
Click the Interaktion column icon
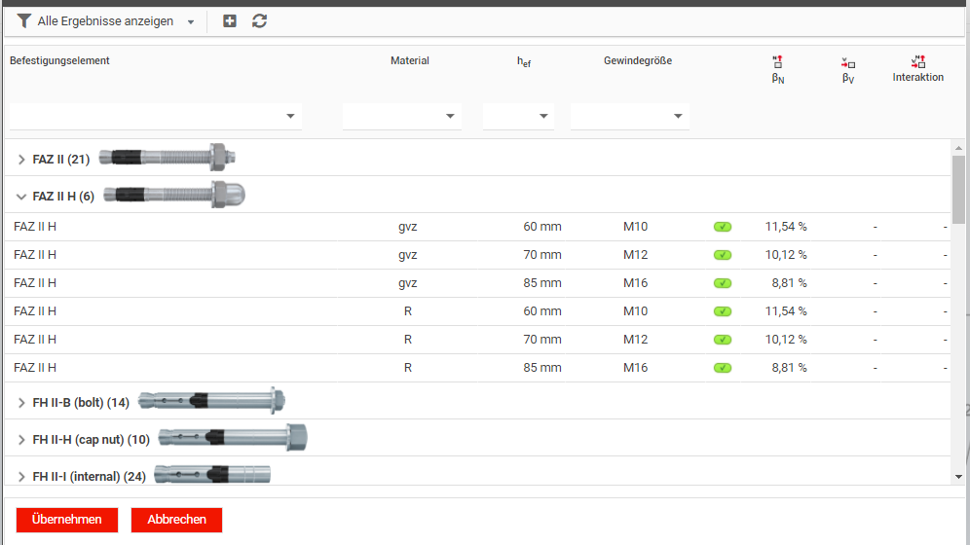click(918, 61)
